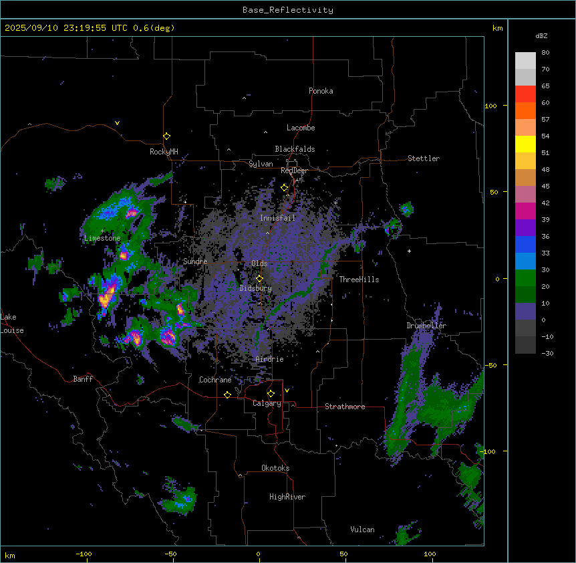Click the ThreeHills label
Image resolution: width=576 pixels, height=563 pixels.
pyautogui.click(x=359, y=279)
